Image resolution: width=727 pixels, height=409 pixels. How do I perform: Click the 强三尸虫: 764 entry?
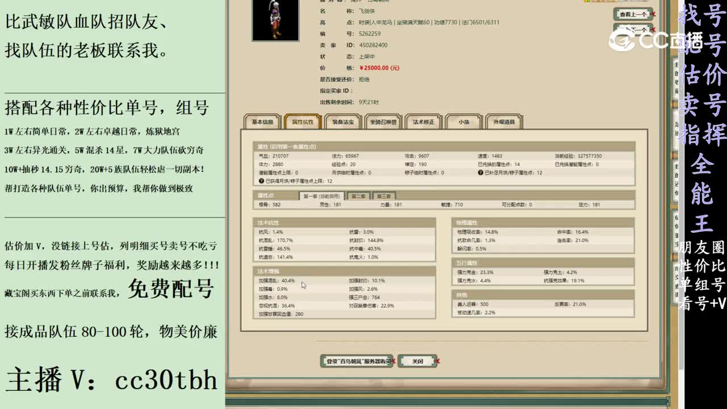(x=365, y=297)
